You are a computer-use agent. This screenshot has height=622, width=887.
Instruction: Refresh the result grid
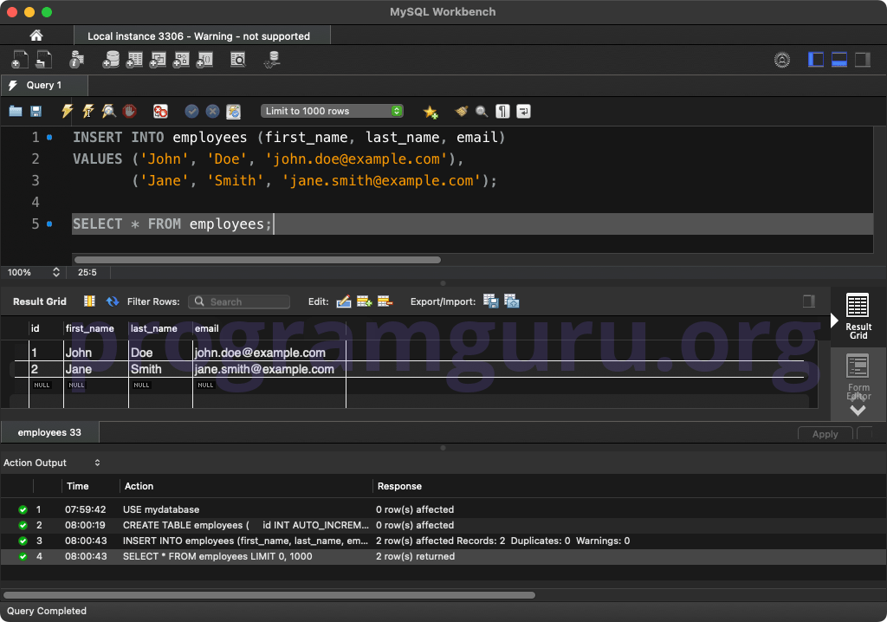click(x=113, y=301)
